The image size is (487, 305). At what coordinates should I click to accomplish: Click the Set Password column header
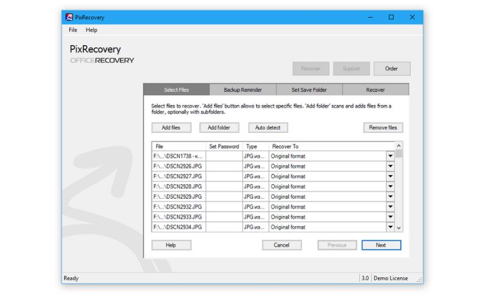(x=224, y=146)
